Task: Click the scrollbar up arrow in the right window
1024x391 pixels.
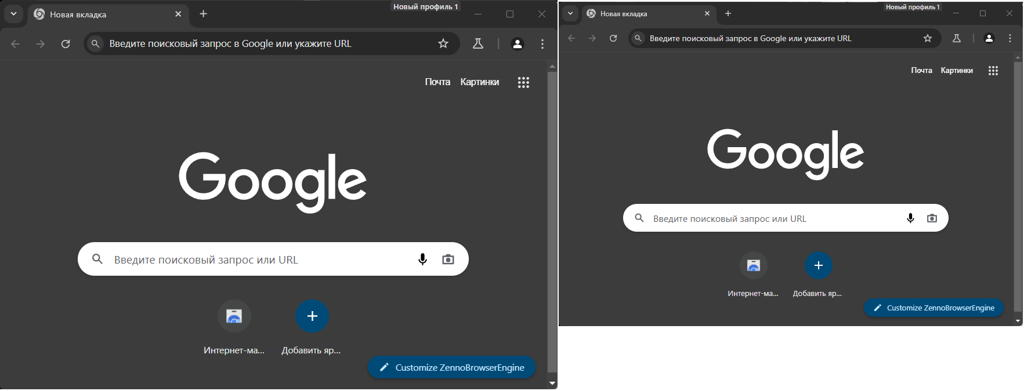Action: pos(1018,57)
